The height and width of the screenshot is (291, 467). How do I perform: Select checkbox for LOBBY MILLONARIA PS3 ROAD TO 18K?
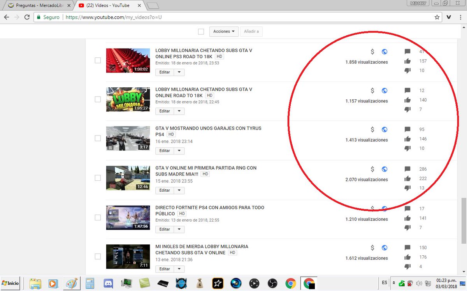point(98,60)
